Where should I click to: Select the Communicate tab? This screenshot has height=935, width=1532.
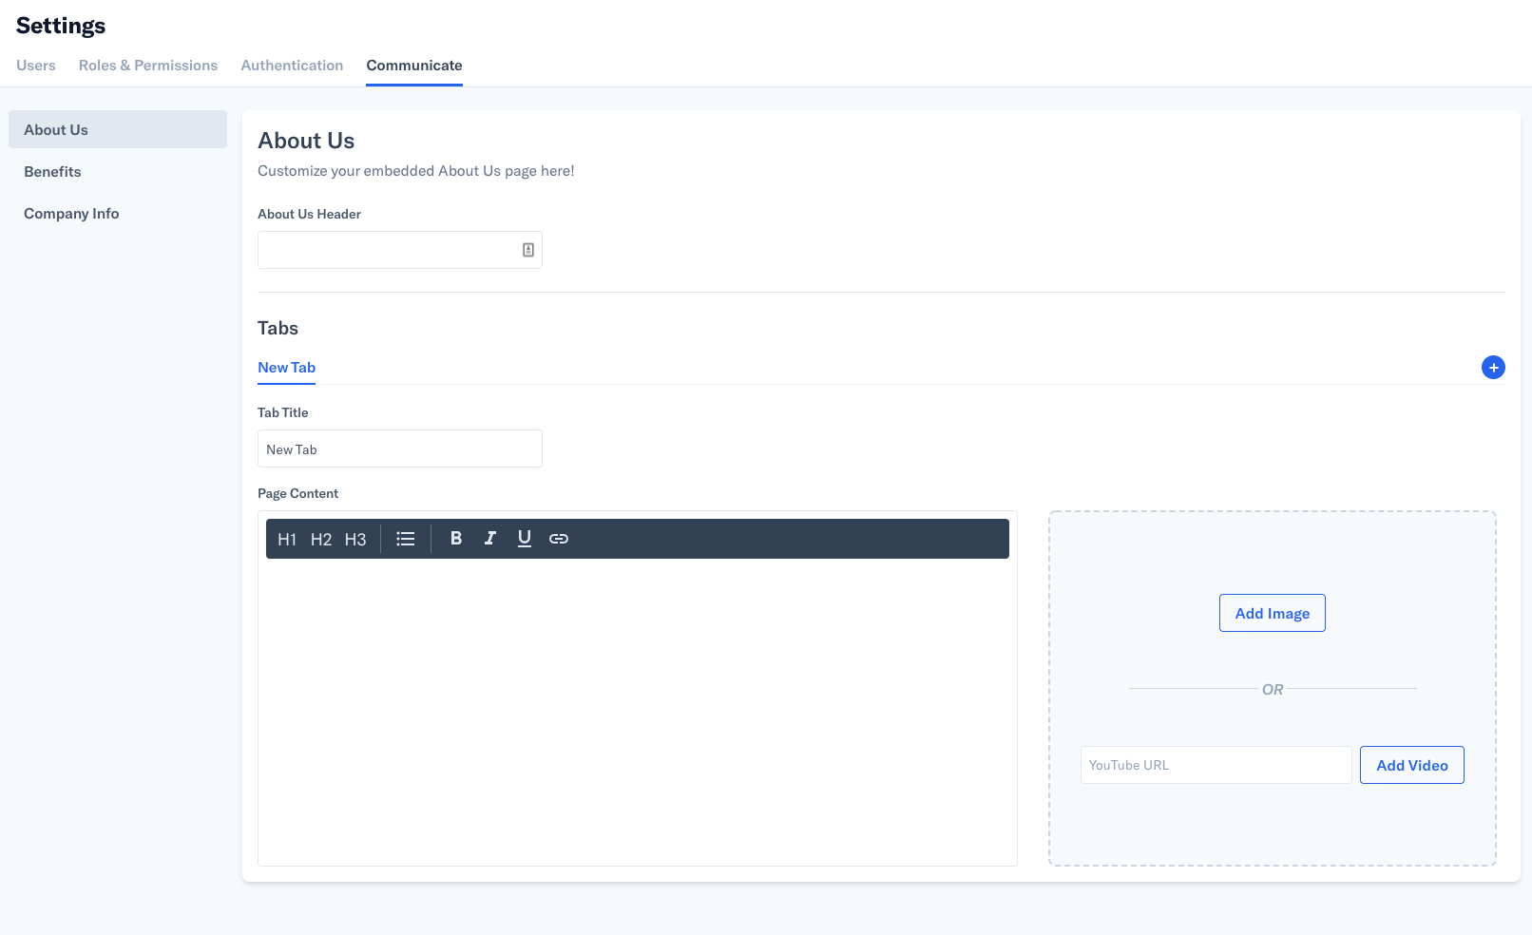(414, 66)
